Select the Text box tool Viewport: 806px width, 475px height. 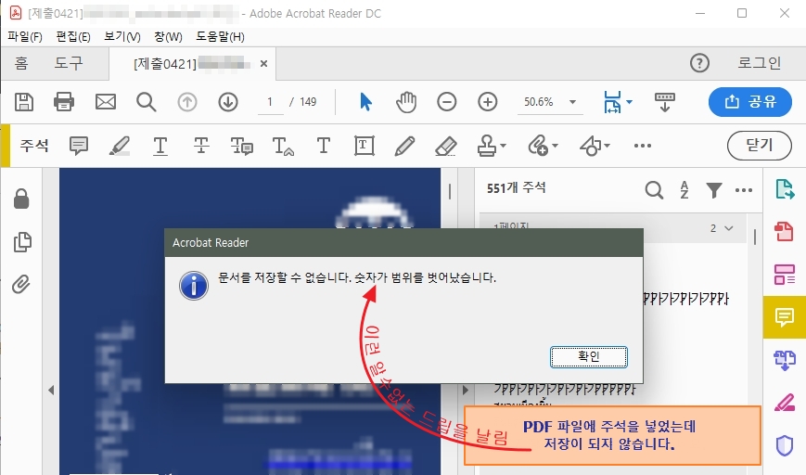(x=364, y=146)
